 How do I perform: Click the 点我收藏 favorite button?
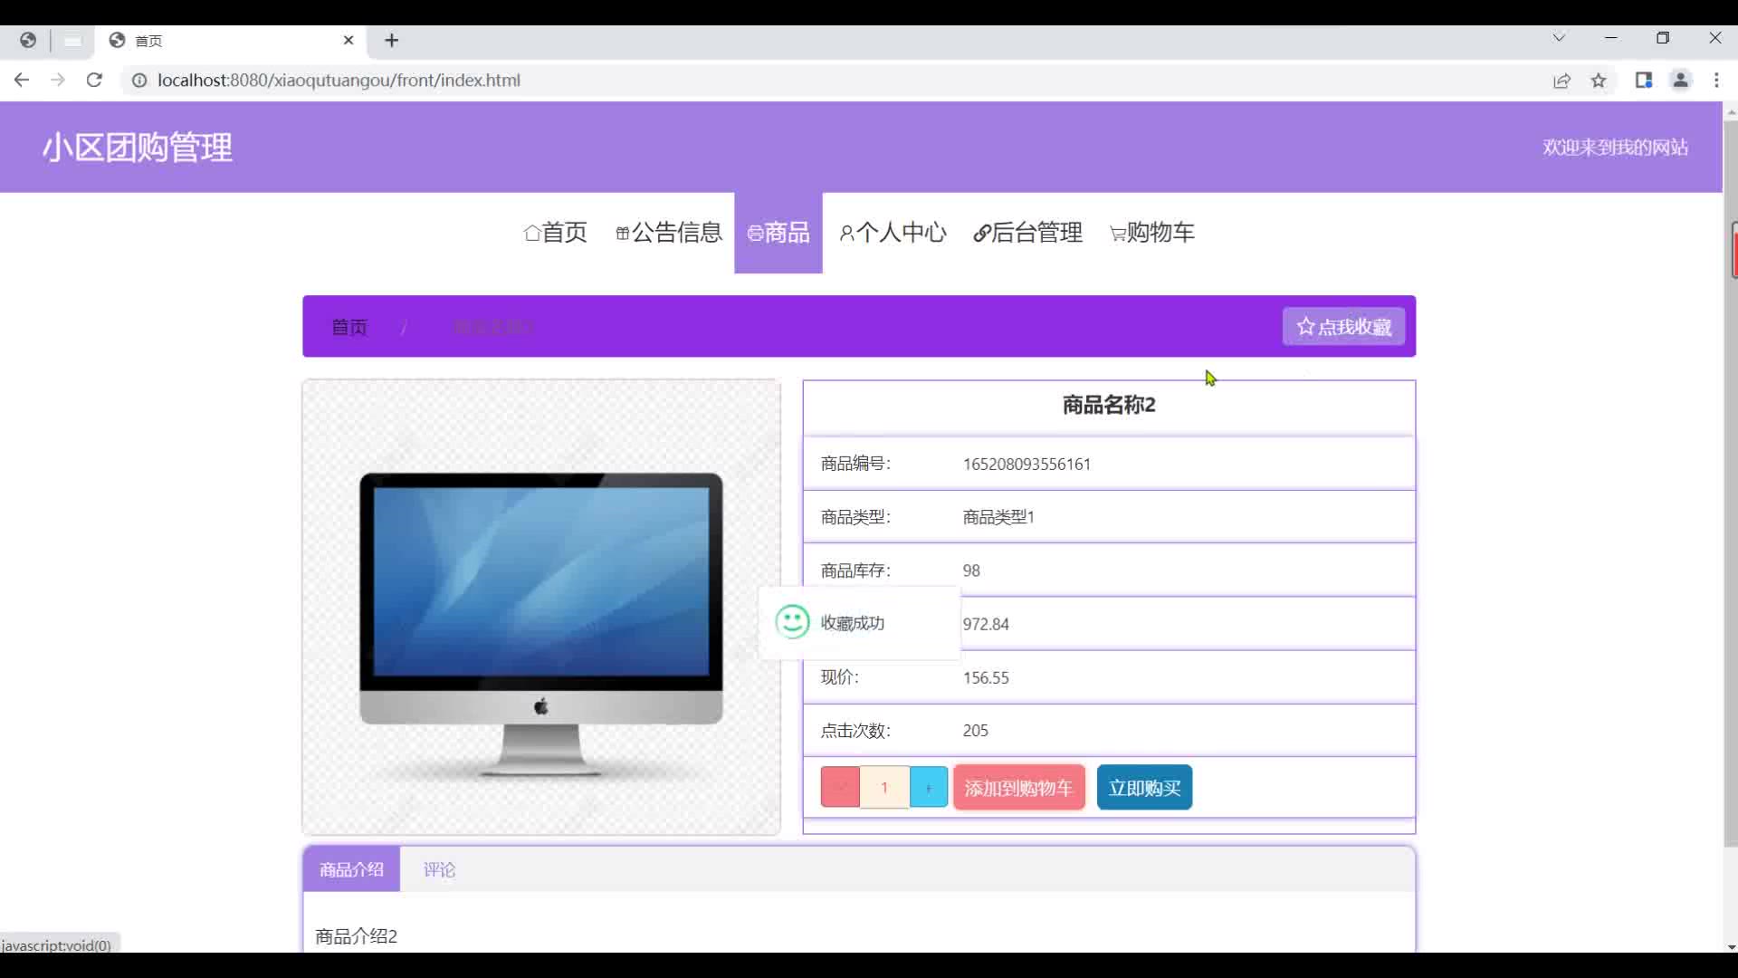click(1343, 326)
